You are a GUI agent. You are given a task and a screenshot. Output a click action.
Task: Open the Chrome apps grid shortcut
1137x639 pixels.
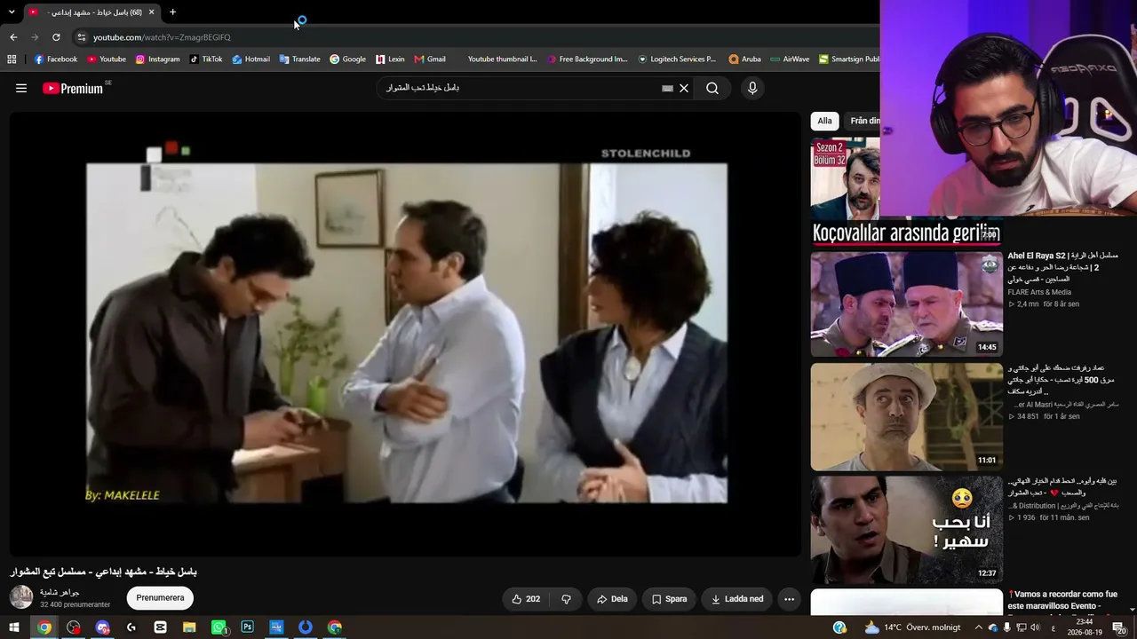pyautogui.click(x=12, y=59)
